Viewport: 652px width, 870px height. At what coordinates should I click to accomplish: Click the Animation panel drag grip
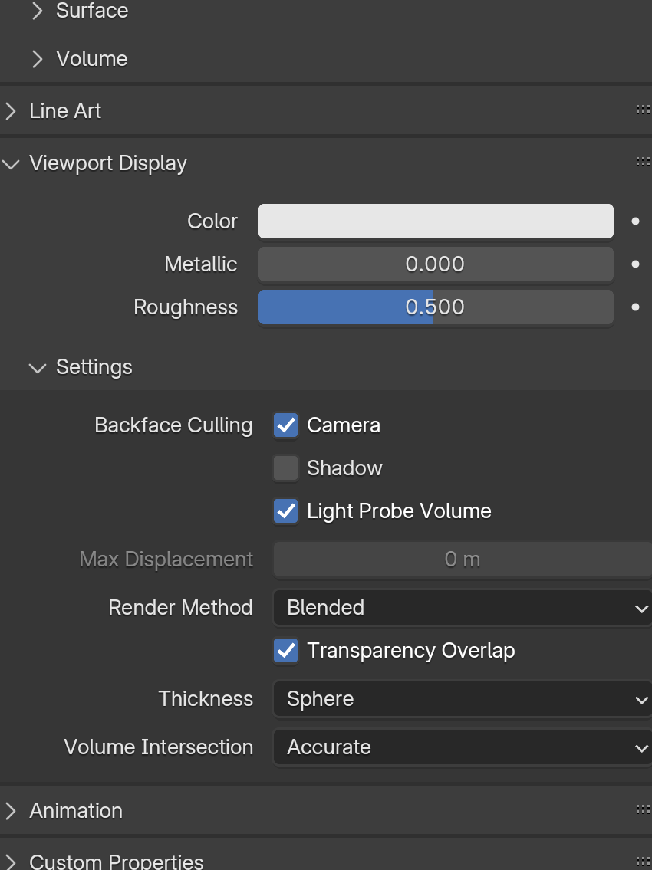coord(643,809)
